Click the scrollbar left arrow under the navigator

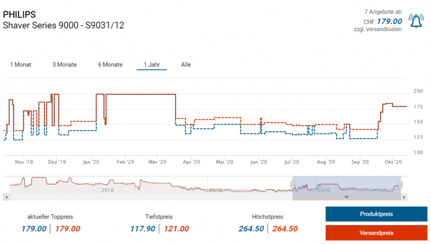point(5,197)
